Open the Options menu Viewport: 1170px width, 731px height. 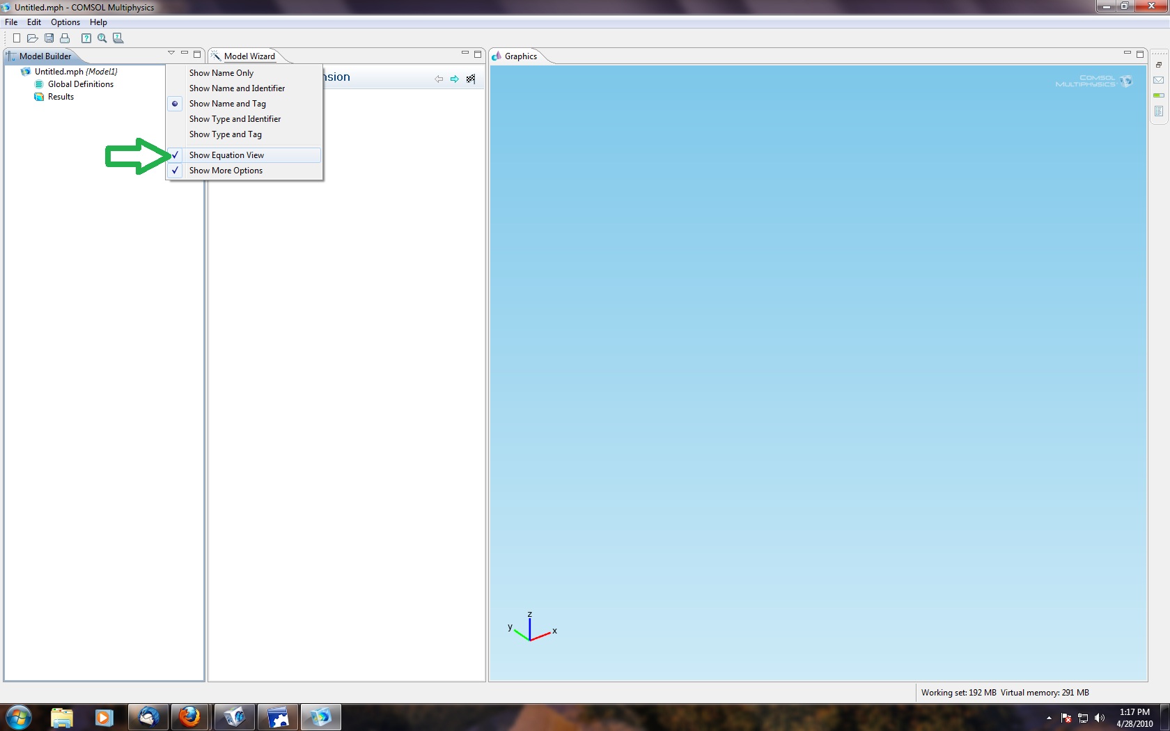[65, 22]
